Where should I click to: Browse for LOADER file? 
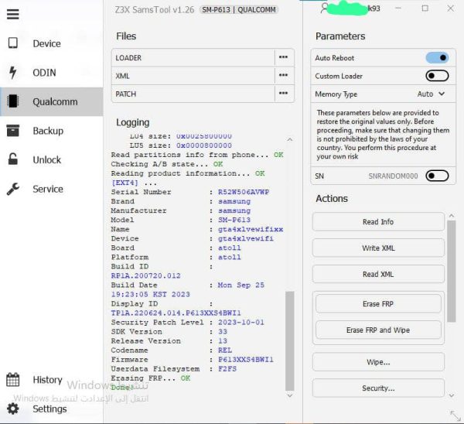pos(283,57)
